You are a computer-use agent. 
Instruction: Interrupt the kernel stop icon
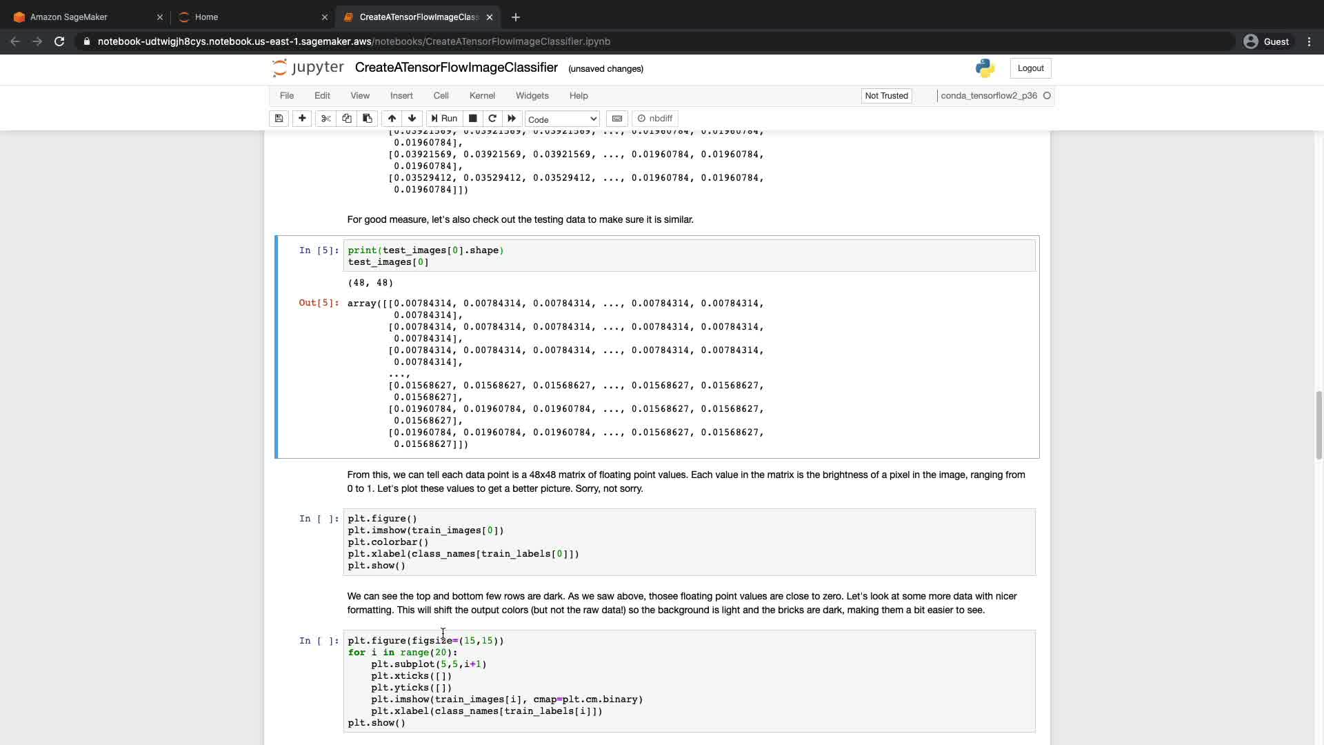click(473, 119)
